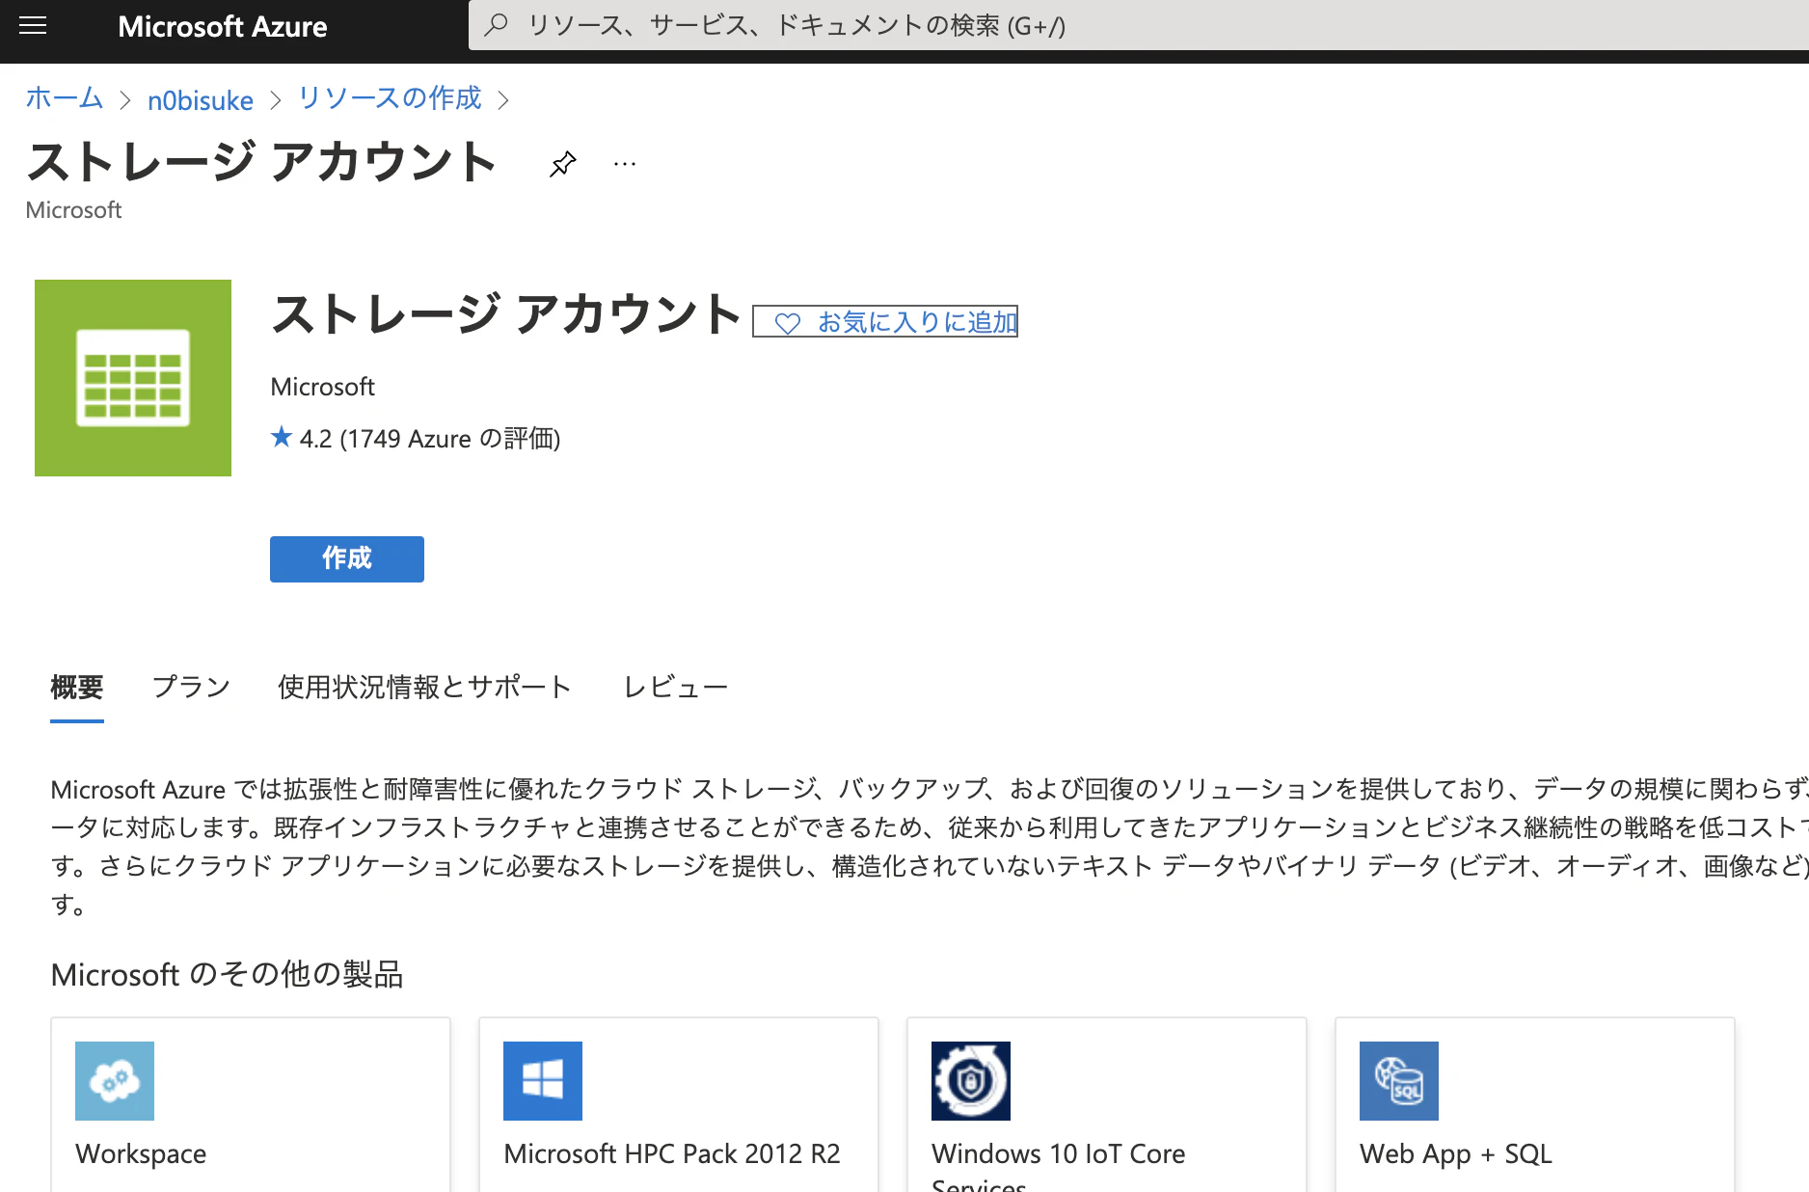Open Web App + SQL icon
This screenshot has width=1809, height=1192.
tap(1399, 1081)
